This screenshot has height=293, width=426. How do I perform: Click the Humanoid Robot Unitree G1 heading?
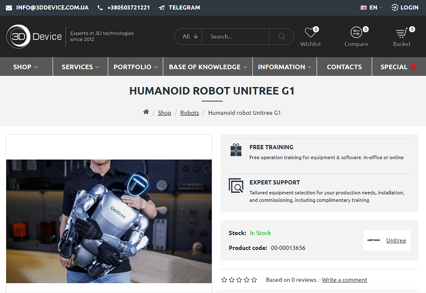(212, 91)
